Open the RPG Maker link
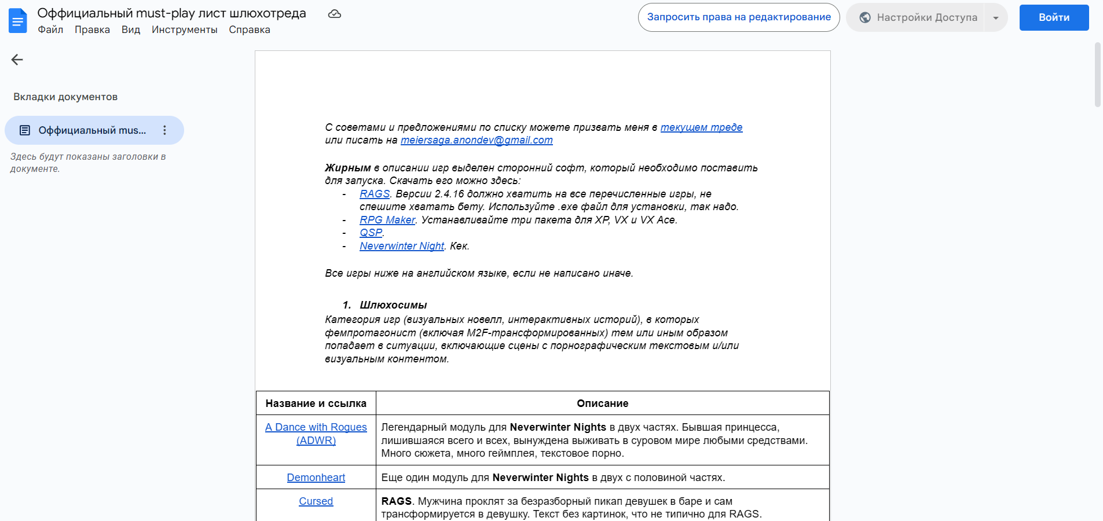 pos(387,220)
